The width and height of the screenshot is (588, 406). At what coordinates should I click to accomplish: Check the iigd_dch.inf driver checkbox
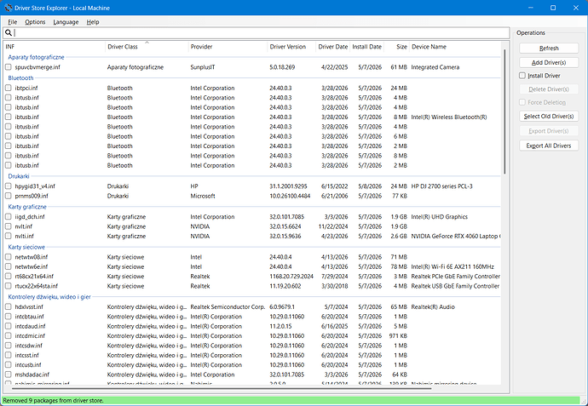(9, 217)
